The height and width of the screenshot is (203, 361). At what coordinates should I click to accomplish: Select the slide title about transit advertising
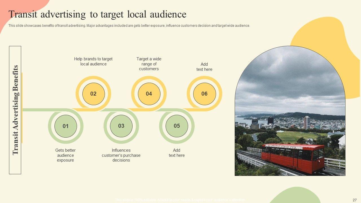coord(97,14)
